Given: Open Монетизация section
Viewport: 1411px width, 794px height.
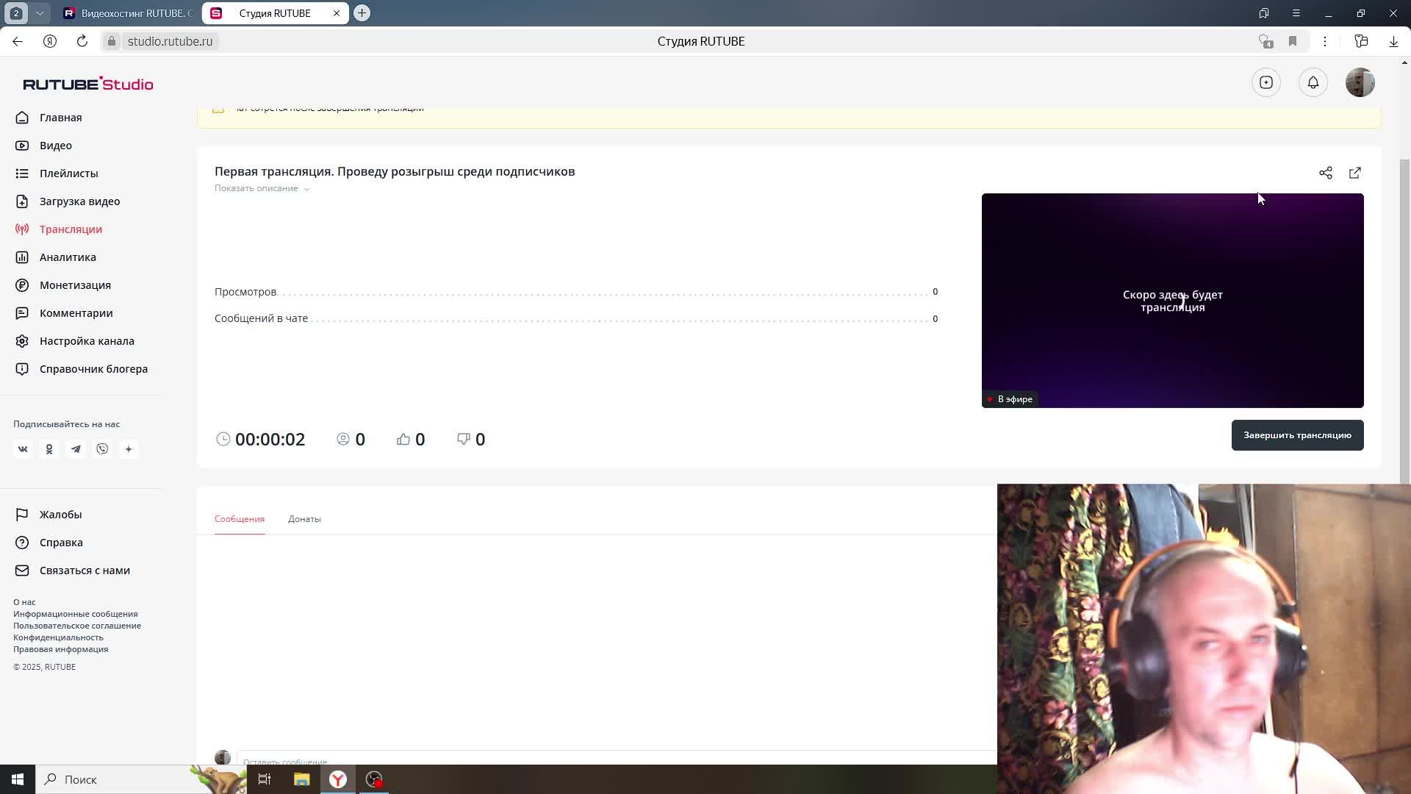Looking at the screenshot, I should tap(75, 285).
